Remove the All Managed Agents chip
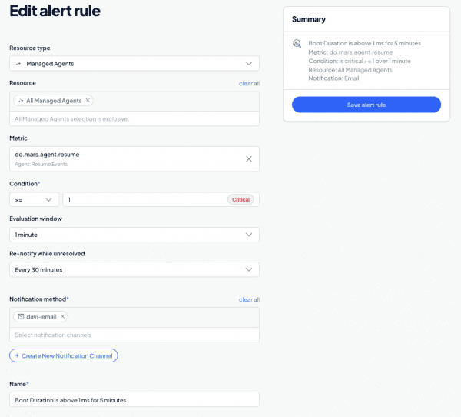 tap(88, 101)
